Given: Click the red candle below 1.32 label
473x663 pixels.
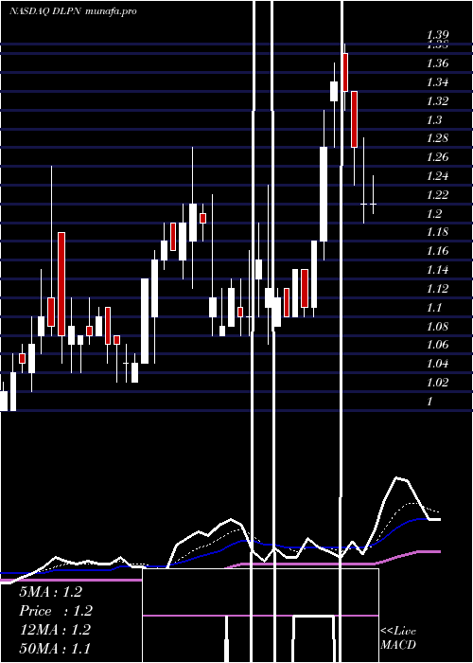Looking at the screenshot, I should pos(355,119).
